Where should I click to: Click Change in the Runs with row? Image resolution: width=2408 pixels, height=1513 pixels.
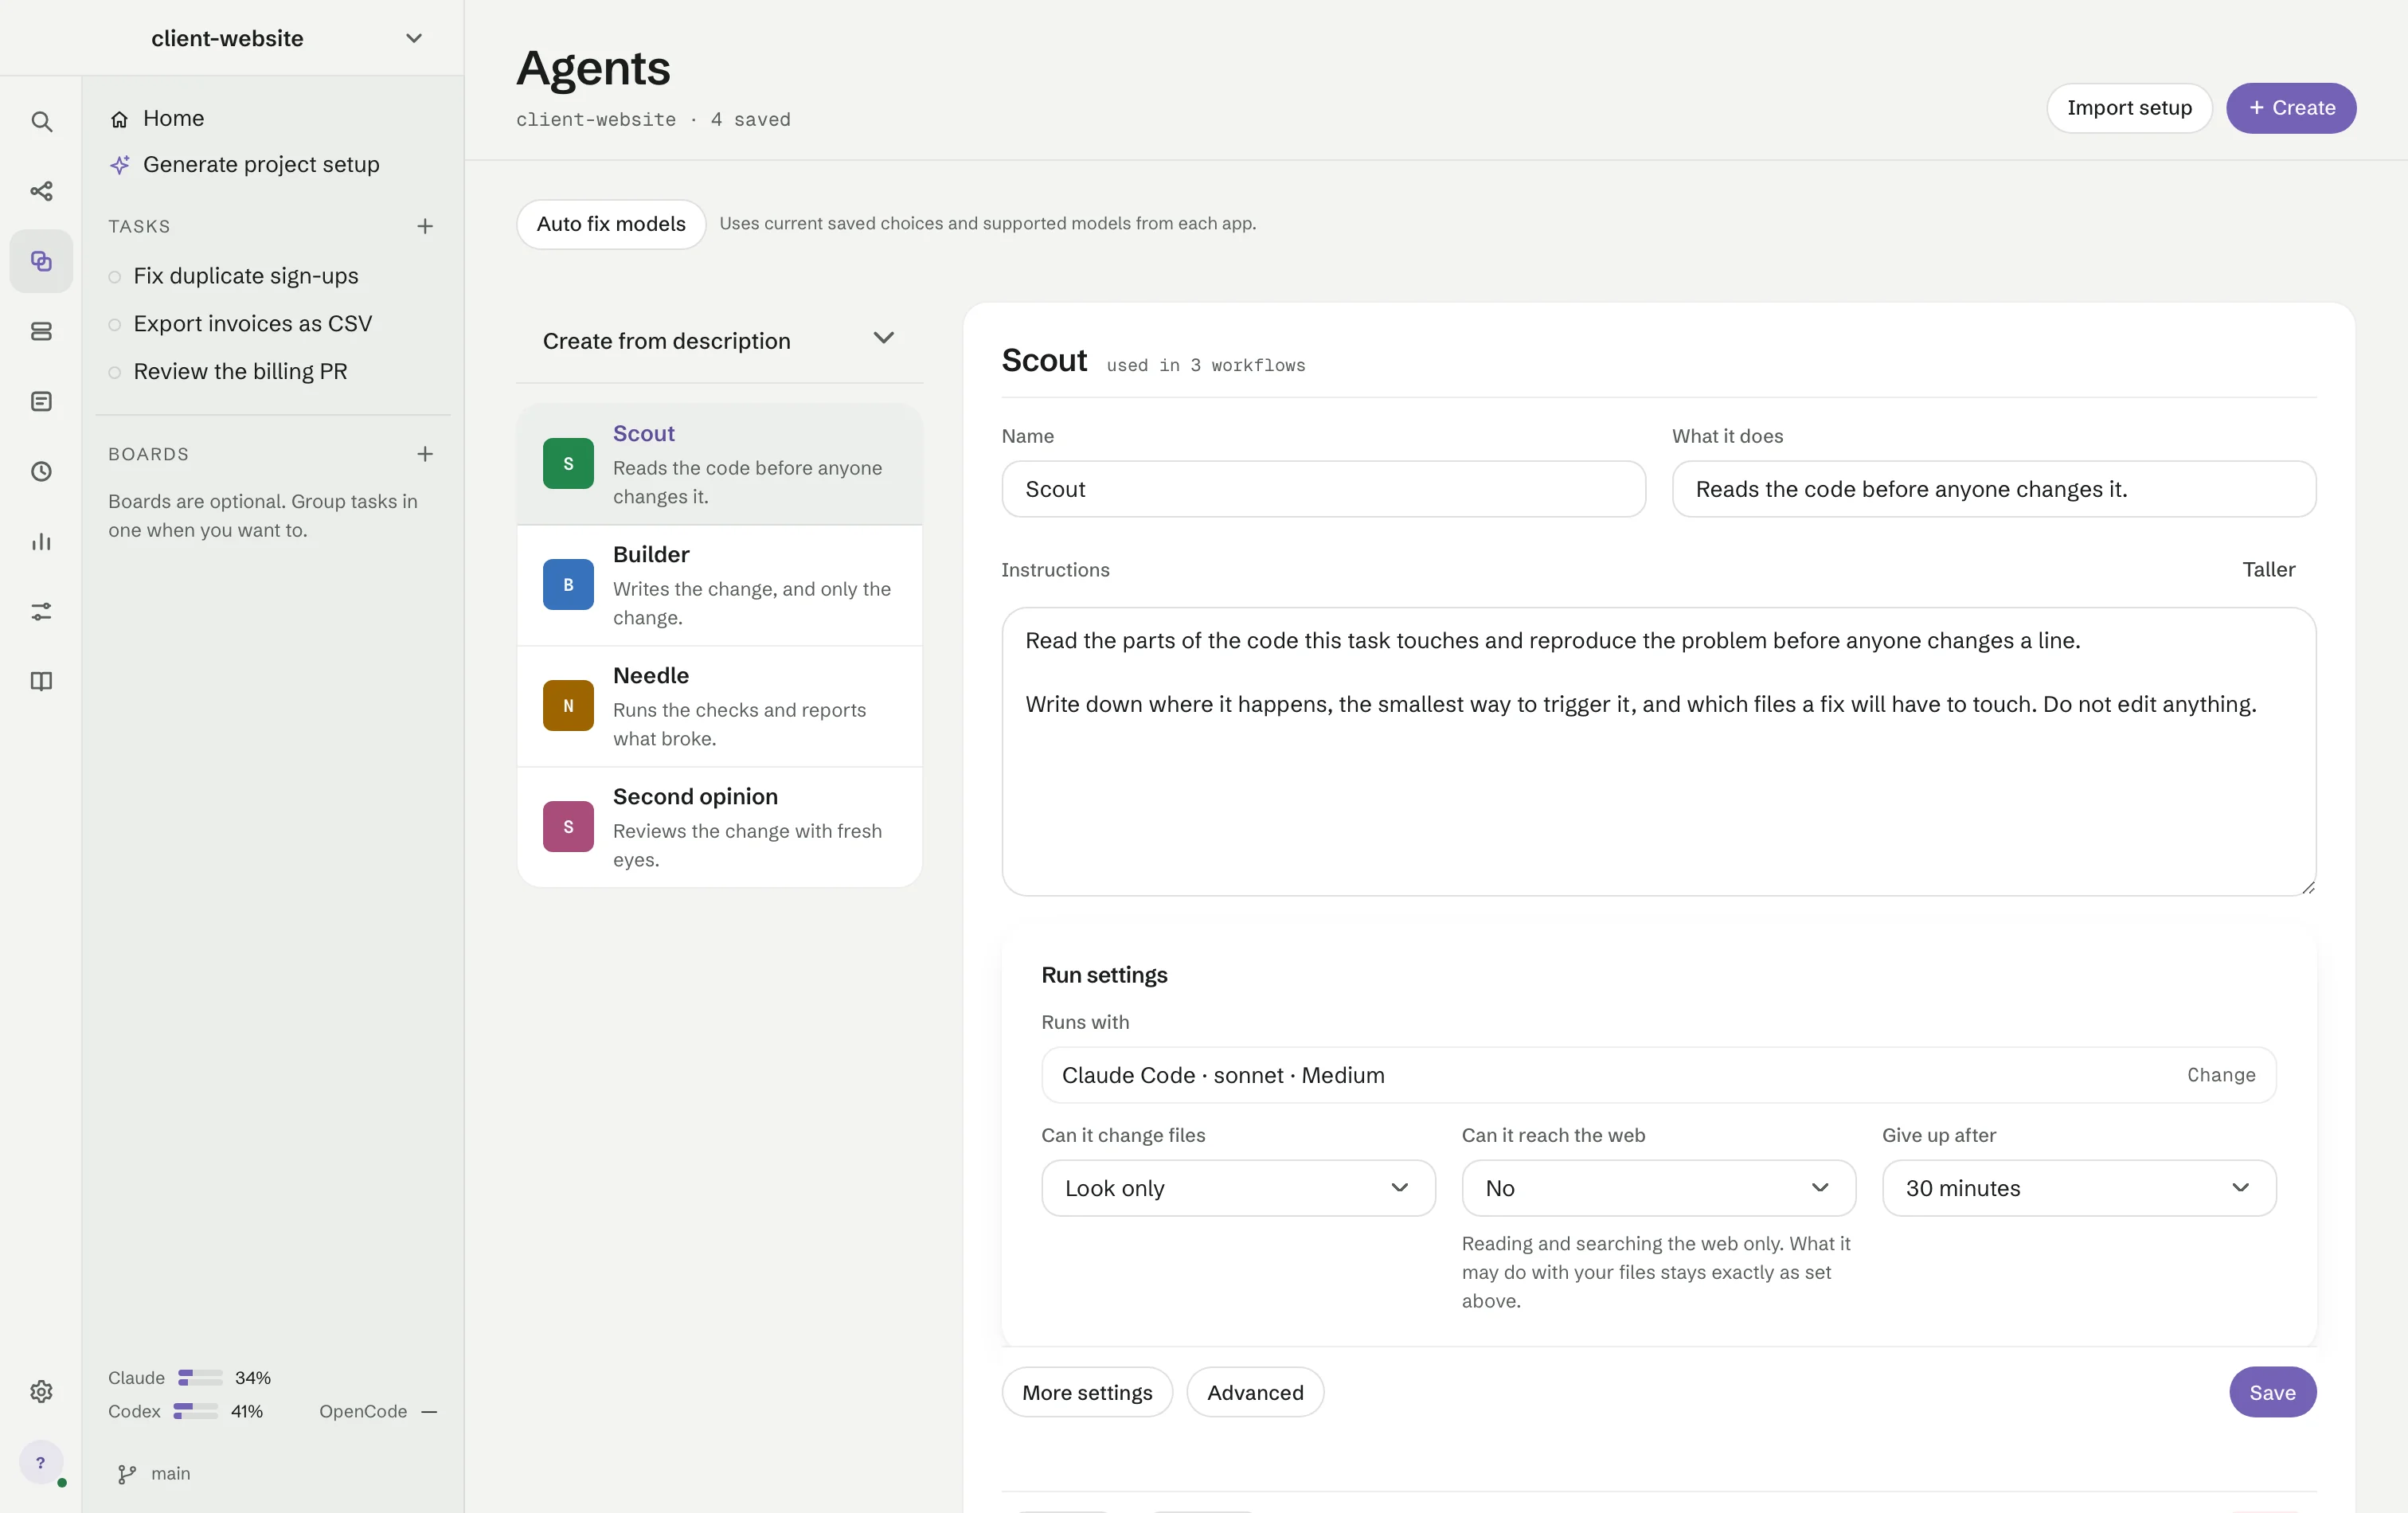click(2221, 1075)
